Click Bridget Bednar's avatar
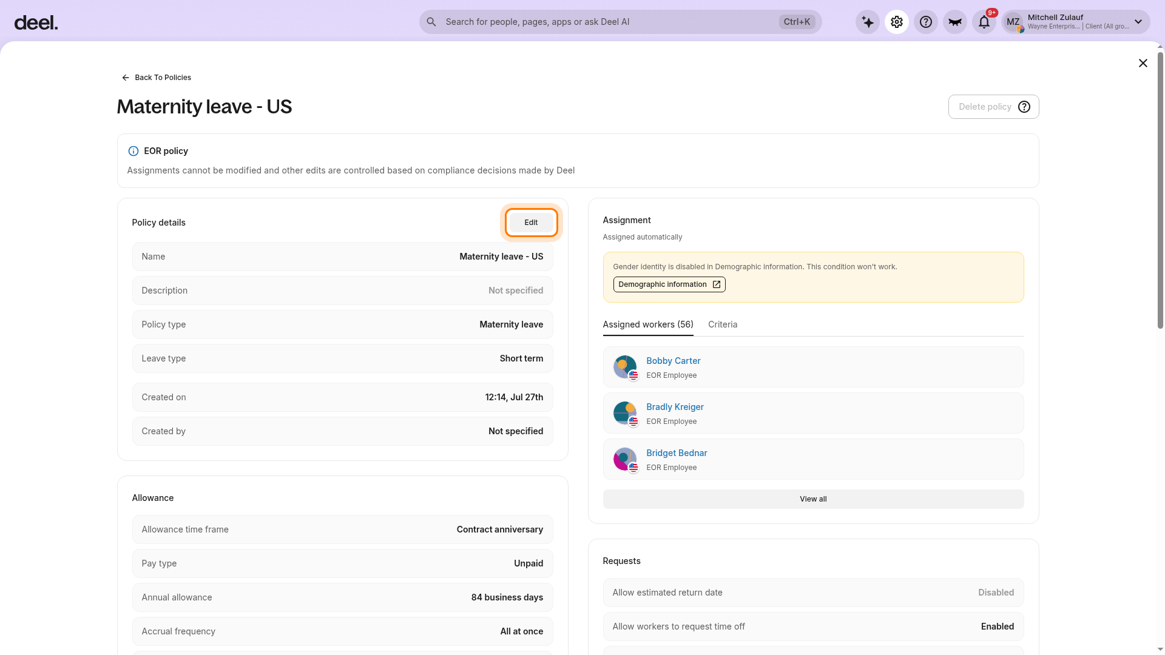 click(x=625, y=459)
